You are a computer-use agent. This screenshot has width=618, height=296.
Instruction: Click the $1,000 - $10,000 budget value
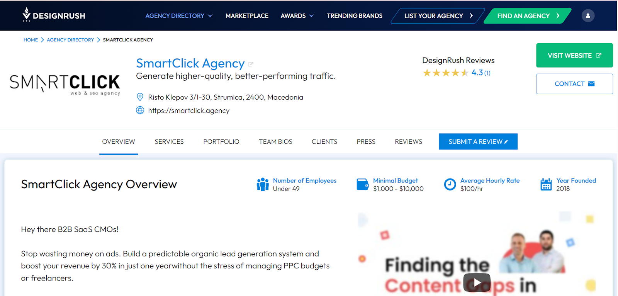pyautogui.click(x=398, y=189)
